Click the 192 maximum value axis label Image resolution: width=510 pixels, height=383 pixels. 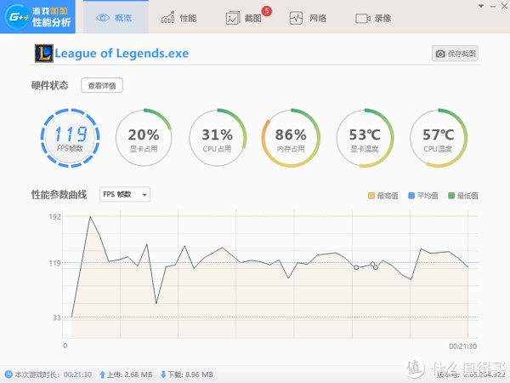click(54, 217)
